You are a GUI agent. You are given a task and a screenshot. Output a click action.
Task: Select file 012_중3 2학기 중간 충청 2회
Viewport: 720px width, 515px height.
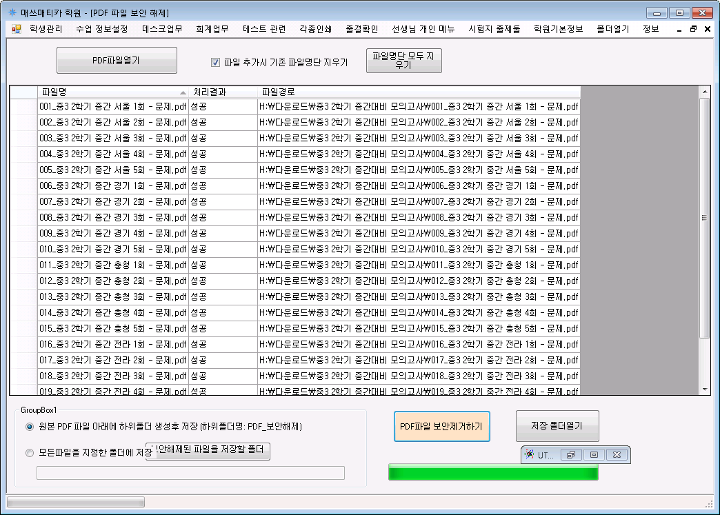click(112, 281)
